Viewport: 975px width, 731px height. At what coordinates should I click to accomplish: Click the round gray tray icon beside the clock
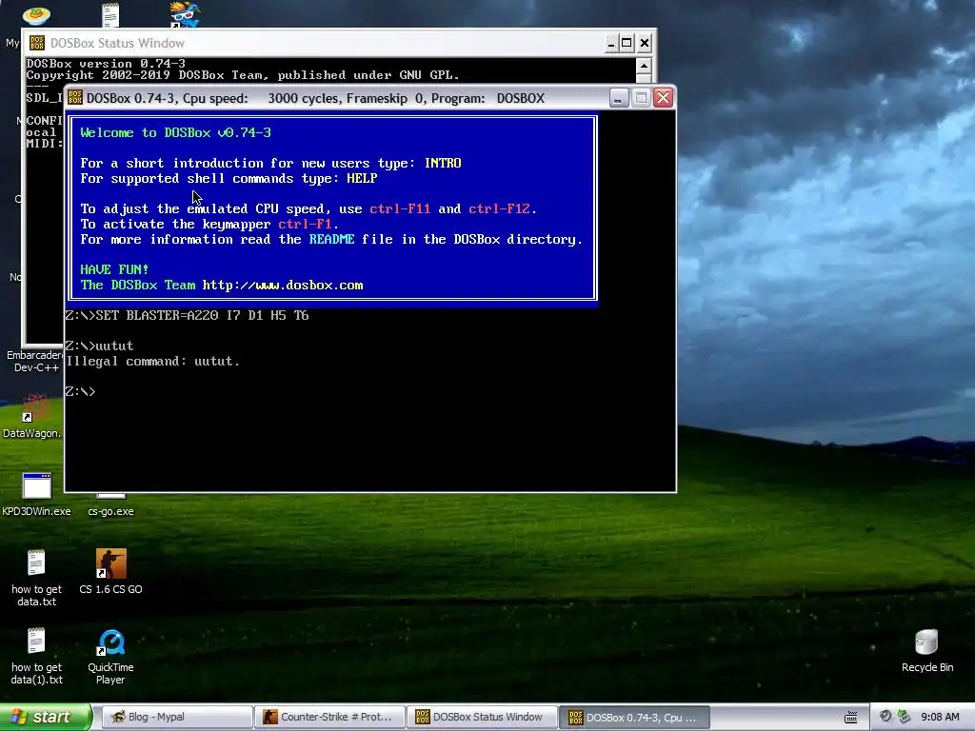(x=885, y=717)
